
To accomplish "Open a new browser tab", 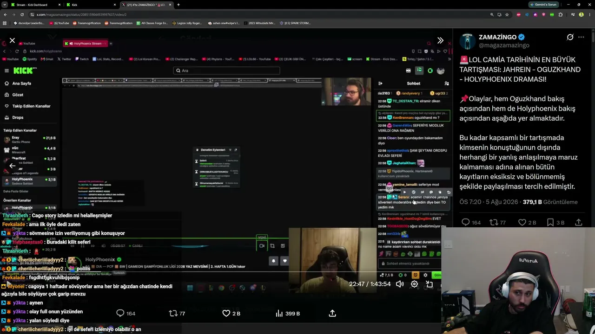I will [x=178, y=5].
